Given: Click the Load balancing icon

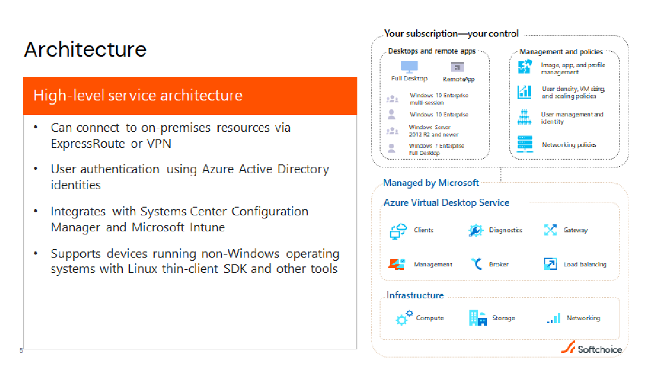Looking at the screenshot, I should [550, 264].
